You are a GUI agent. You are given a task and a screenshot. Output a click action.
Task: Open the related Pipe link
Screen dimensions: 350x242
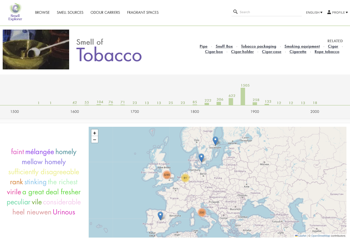tap(204, 46)
